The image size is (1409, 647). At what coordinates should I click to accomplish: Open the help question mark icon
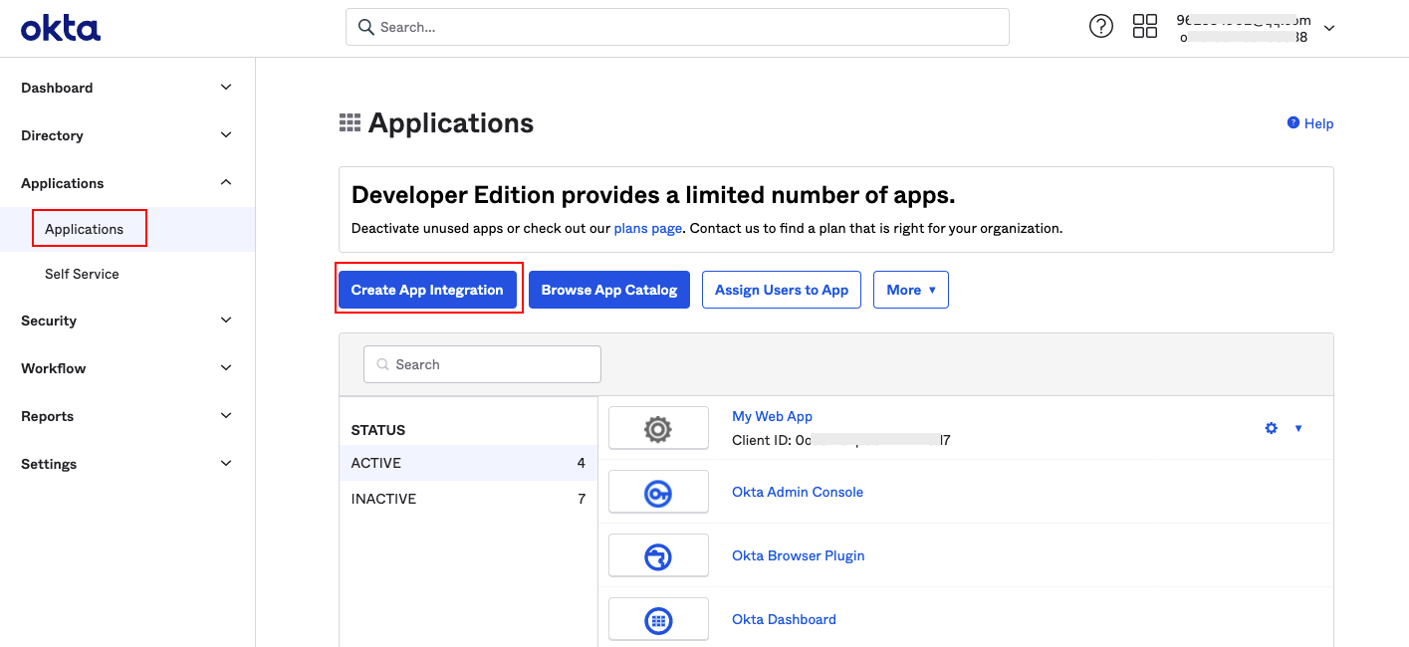coord(1101,27)
